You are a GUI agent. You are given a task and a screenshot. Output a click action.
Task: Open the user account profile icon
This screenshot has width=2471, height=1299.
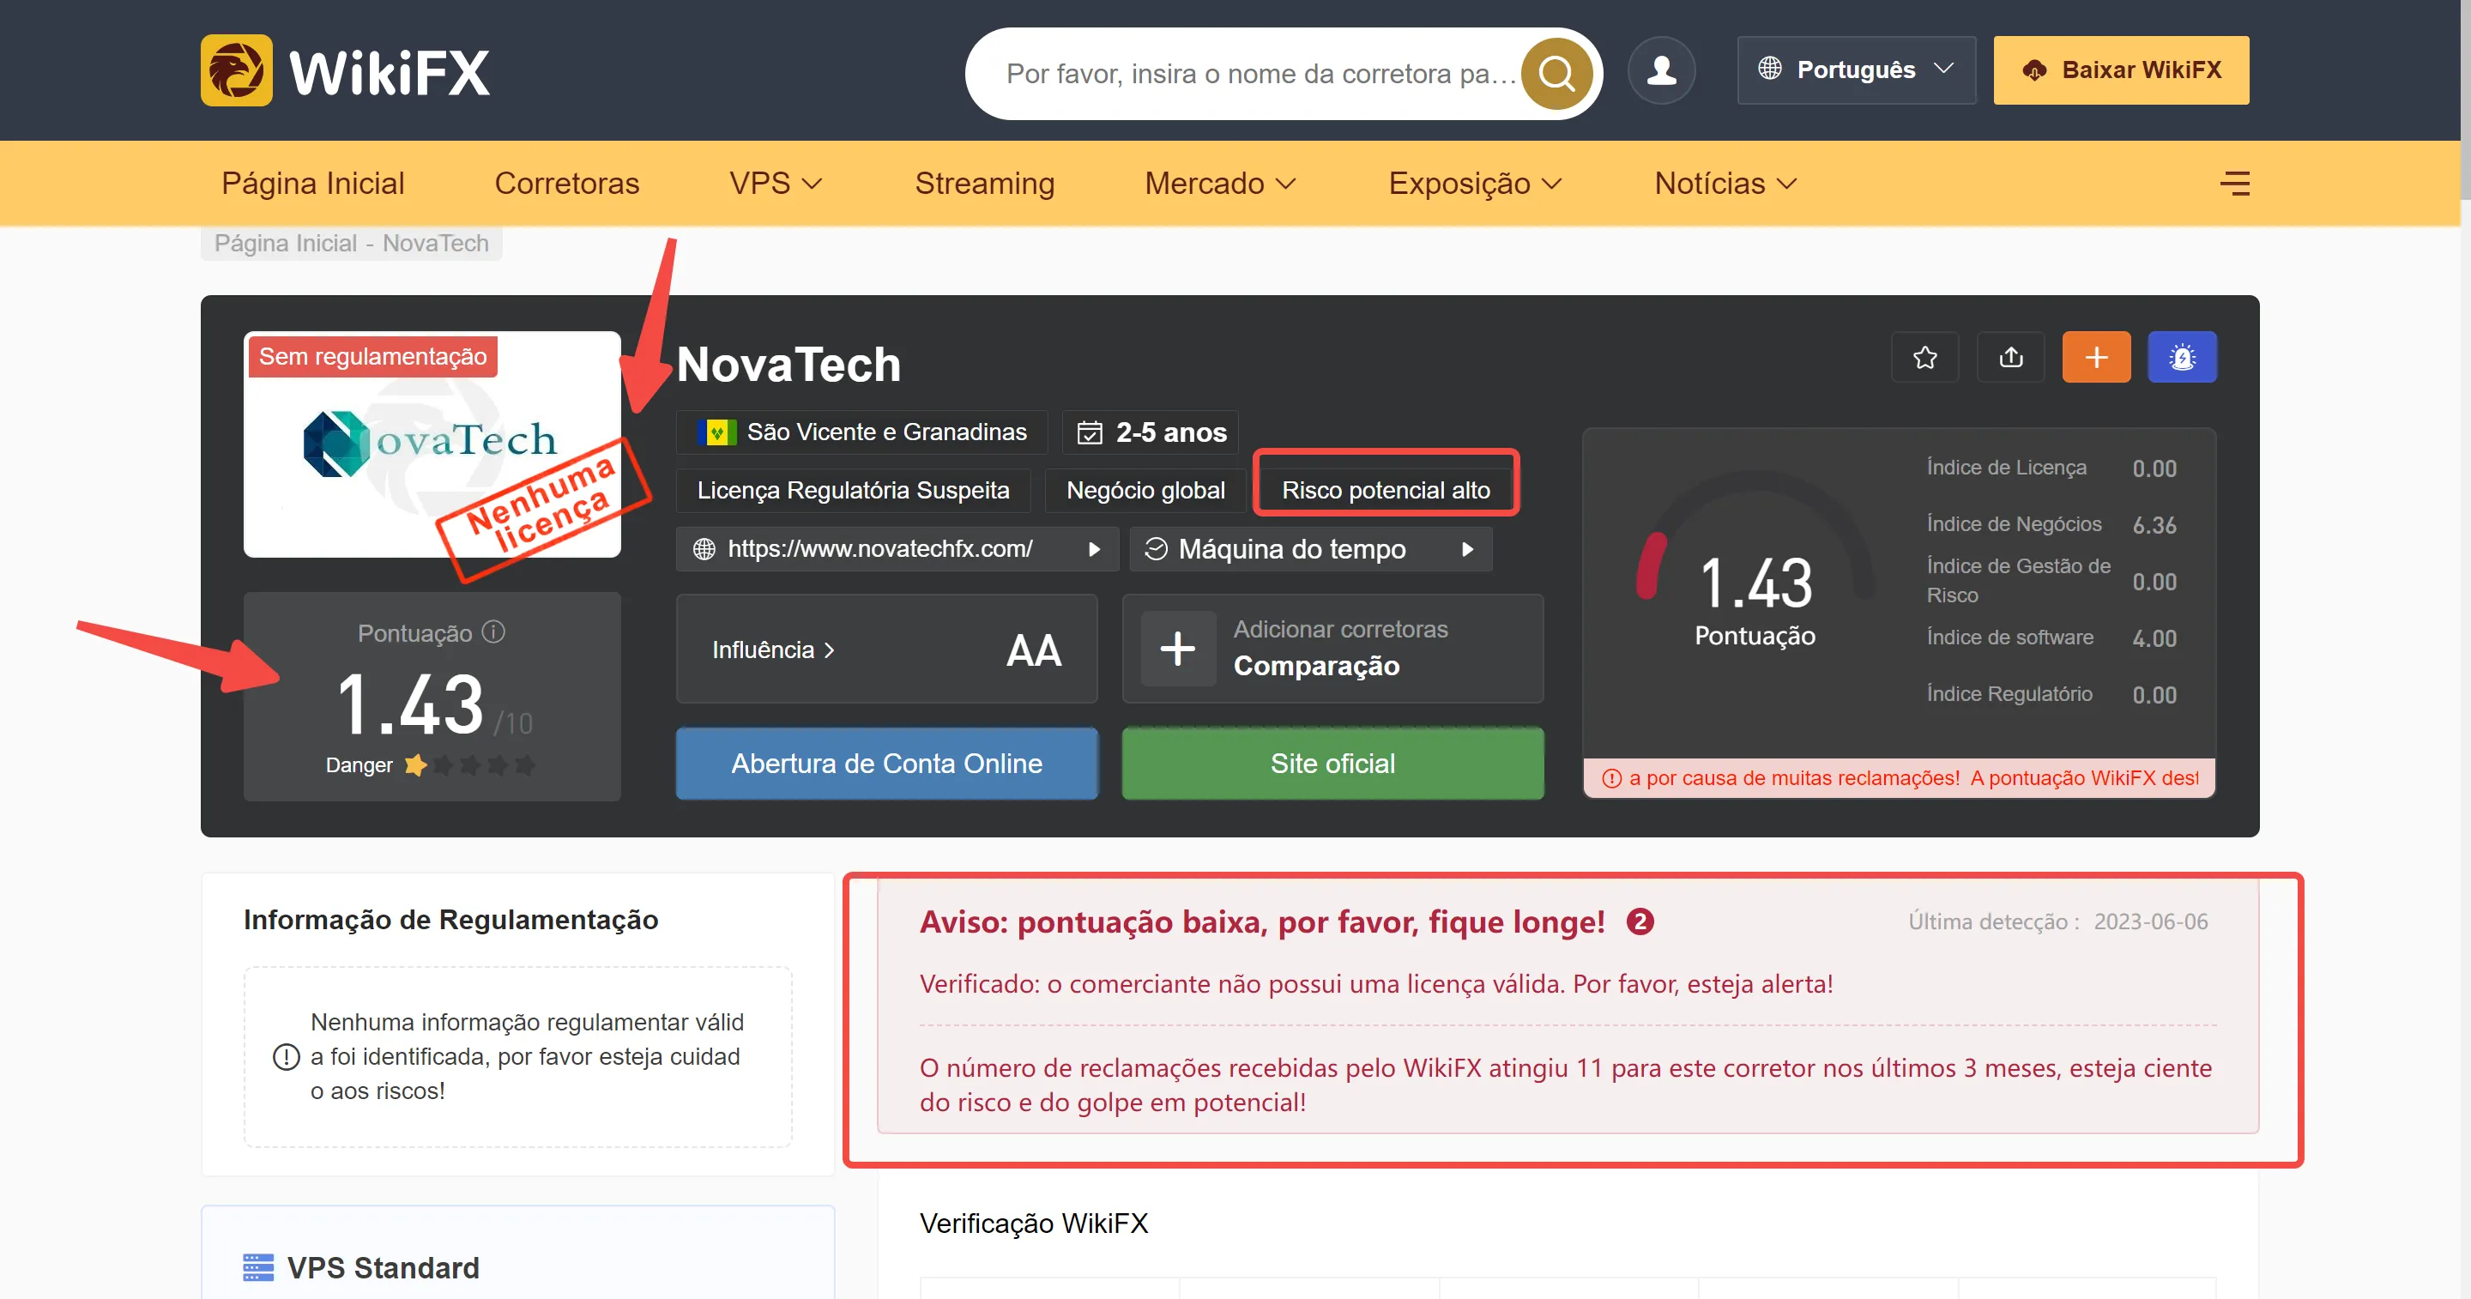tap(1661, 70)
